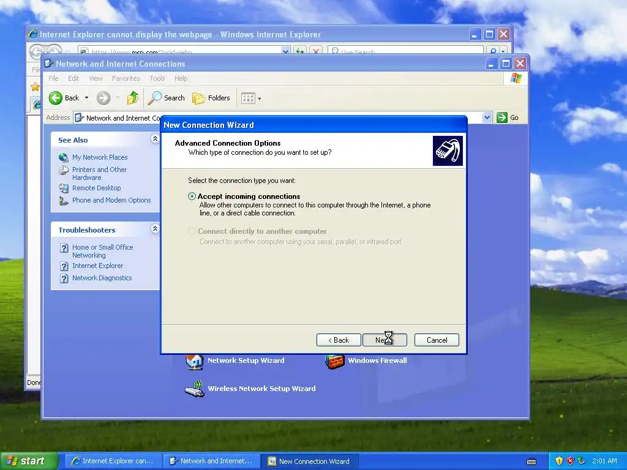The image size is (627, 470).
Task: Click the Home or Small Office help icon
Action: coord(64,248)
